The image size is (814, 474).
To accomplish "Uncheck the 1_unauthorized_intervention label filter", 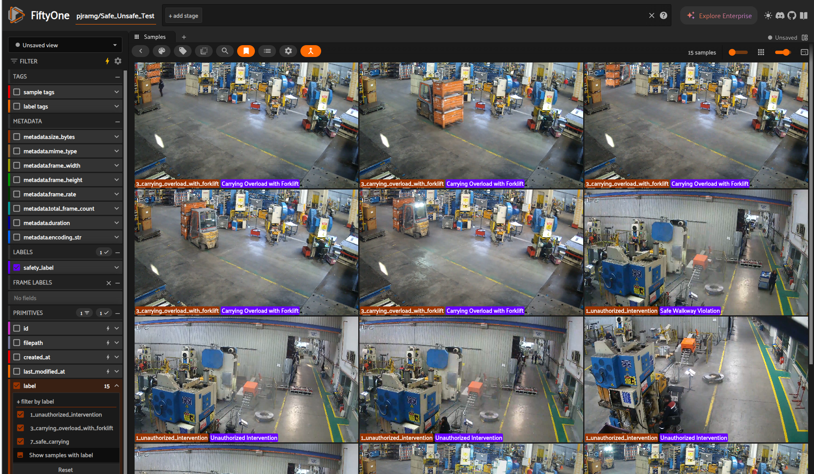I will tap(20, 414).
